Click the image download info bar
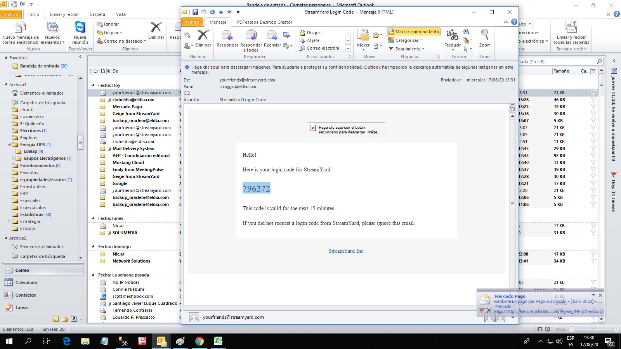Screen dimensions: 621x349 tap(349, 69)
